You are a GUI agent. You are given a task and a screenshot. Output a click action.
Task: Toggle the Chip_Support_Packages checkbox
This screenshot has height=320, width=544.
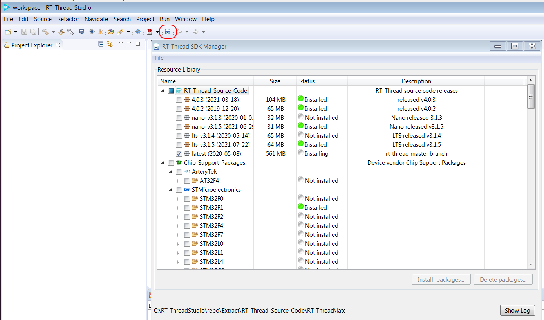coord(171,163)
